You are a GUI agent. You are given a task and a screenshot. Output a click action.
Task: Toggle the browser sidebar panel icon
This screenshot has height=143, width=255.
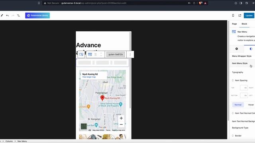[241, 3]
